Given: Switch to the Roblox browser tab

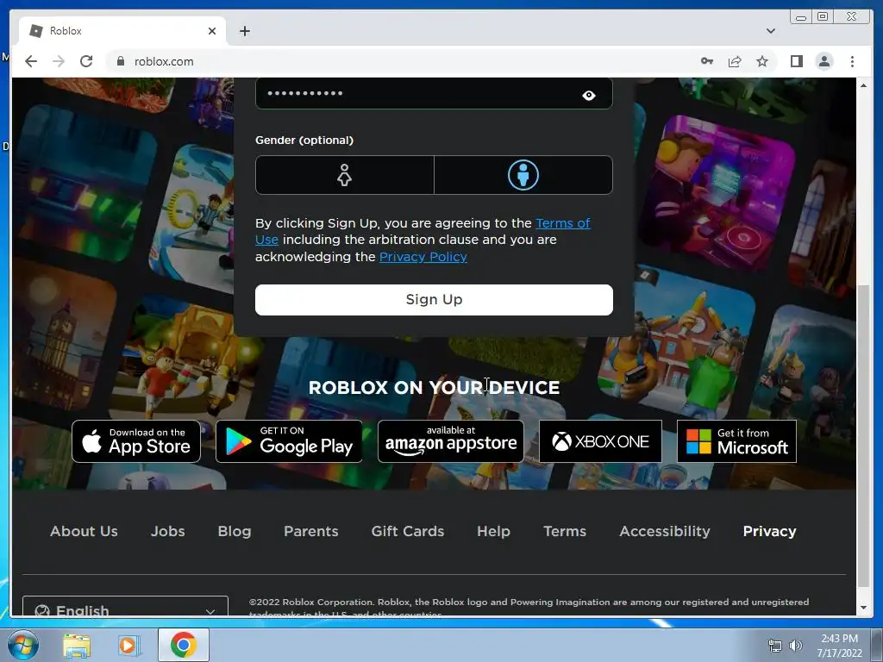Looking at the screenshot, I should point(122,31).
